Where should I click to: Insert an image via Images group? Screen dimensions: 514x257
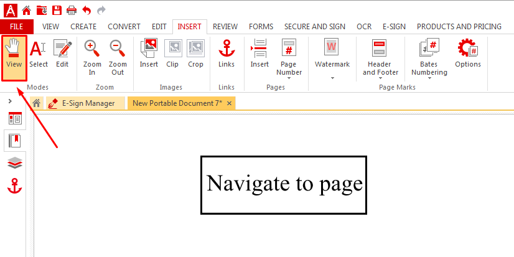click(x=149, y=54)
